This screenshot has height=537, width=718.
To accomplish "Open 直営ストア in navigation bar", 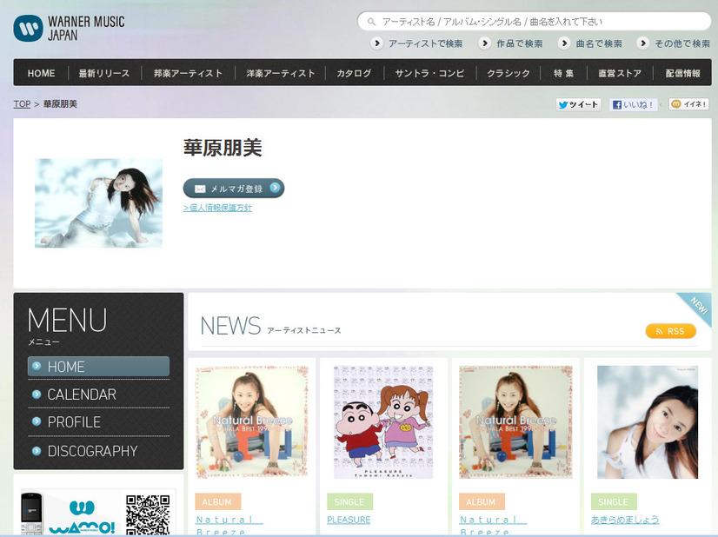I will click(x=620, y=73).
